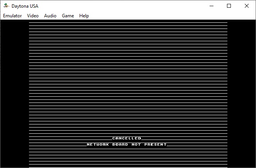Open the Video menu

(x=33, y=16)
